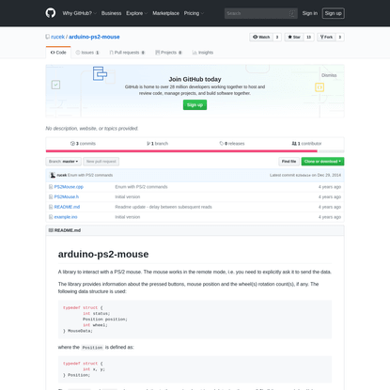This screenshot has height=390, width=390.
Task: Click the New pull request button
Action: coord(101,162)
